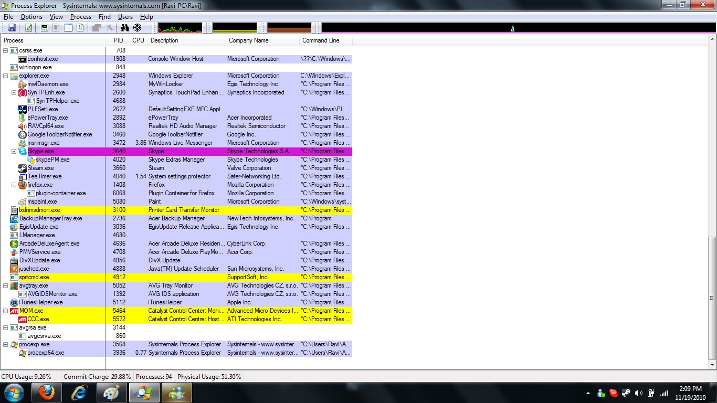
Task: Open the Help menu
Action: 146,17
